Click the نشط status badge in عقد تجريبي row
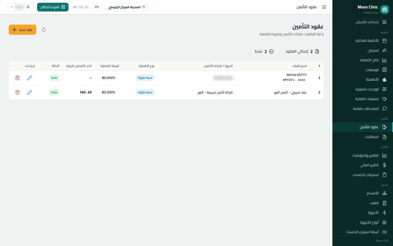The width and height of the screenshot is (393, 246). click(54, 92)
